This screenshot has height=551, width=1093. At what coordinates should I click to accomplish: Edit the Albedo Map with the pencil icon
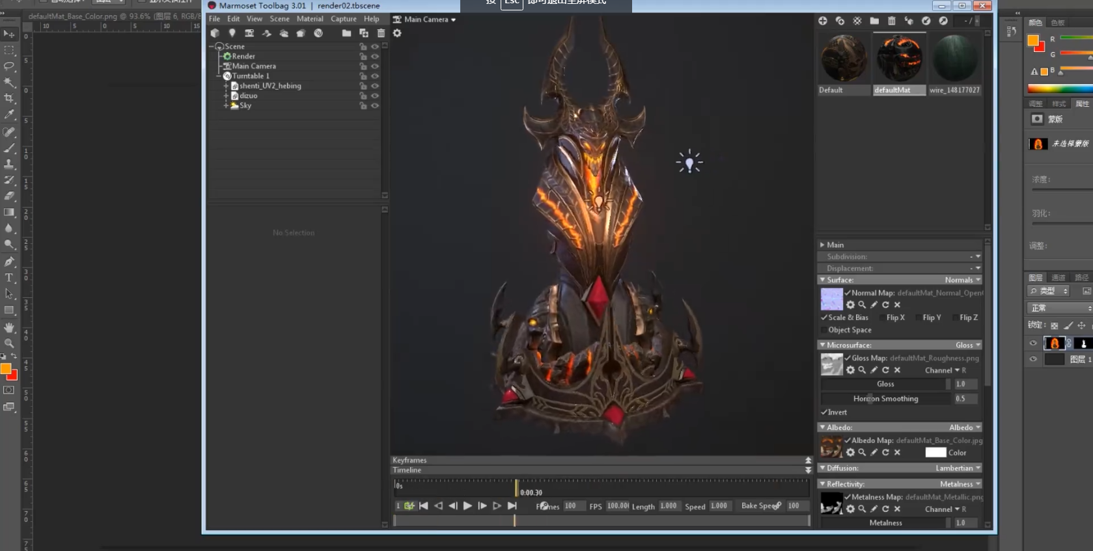click(x=874, y=452)
